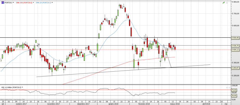Click the 'PREÇO INDICATIVO' note in RSI panel

(6, 99)
